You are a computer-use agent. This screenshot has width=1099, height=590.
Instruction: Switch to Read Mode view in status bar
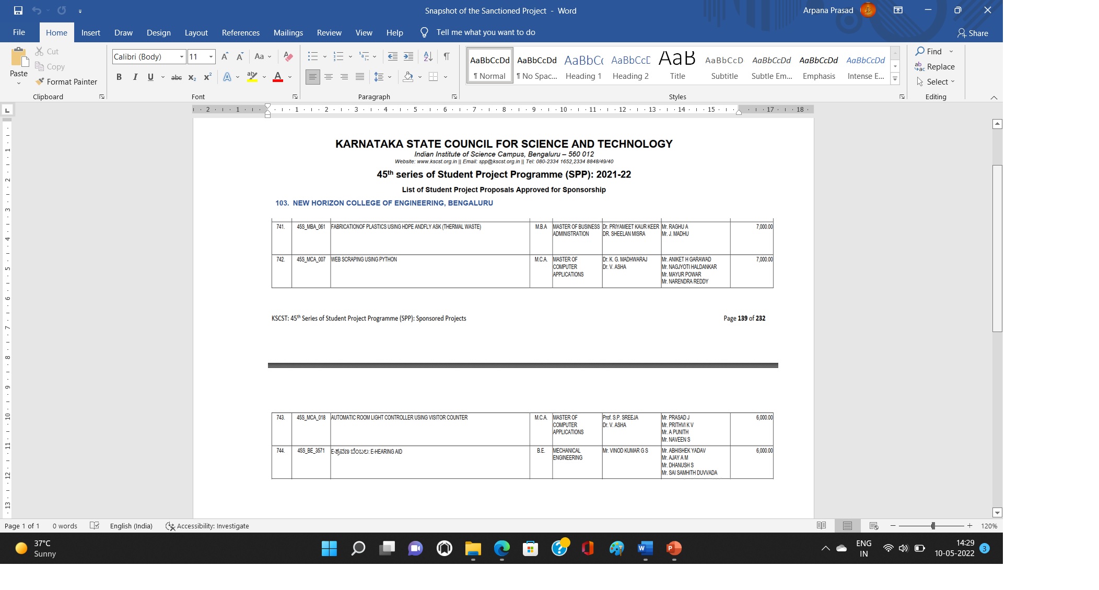821,526
